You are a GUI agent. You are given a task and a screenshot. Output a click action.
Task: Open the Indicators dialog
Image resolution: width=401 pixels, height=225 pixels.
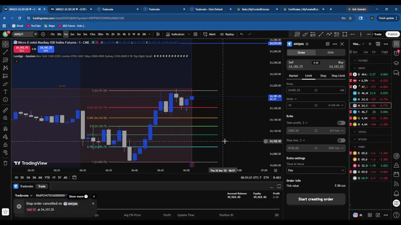tap(175, 34)
